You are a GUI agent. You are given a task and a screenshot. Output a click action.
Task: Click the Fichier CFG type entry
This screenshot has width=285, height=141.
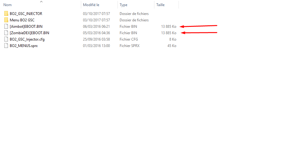pos(129,39)
